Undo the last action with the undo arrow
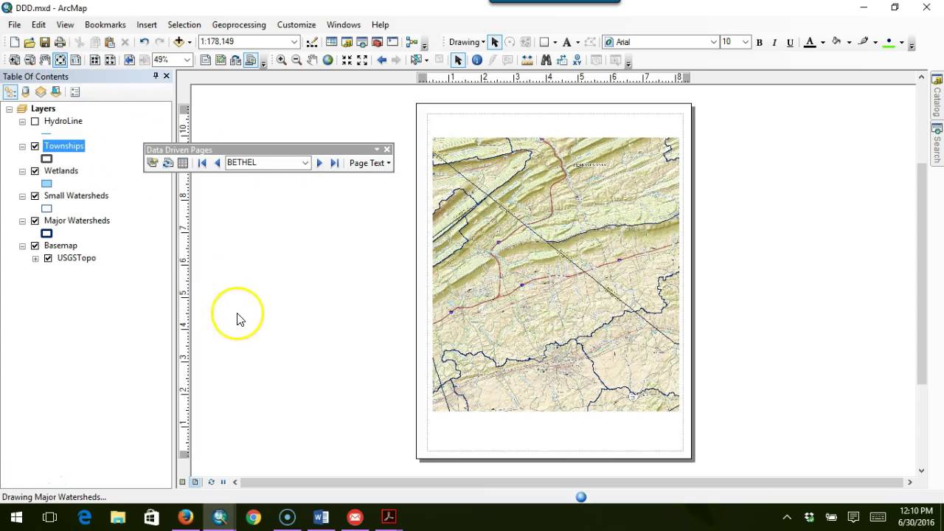This screenshot has height=531, width=944. click(x=144, y=42)
